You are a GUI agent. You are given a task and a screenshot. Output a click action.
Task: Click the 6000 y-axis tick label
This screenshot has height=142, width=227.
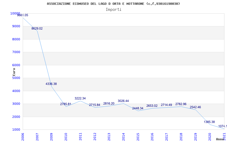pos(16,65)
